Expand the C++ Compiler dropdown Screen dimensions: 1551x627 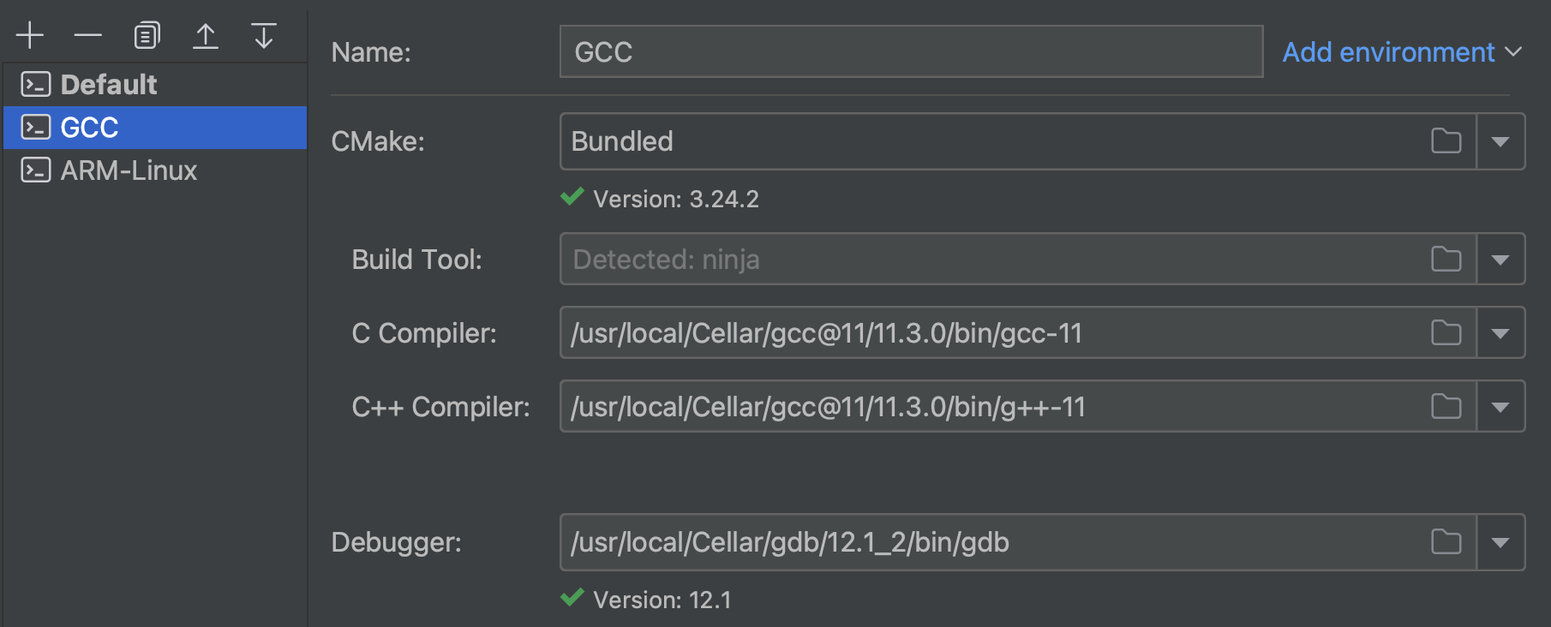(1500, 407)
